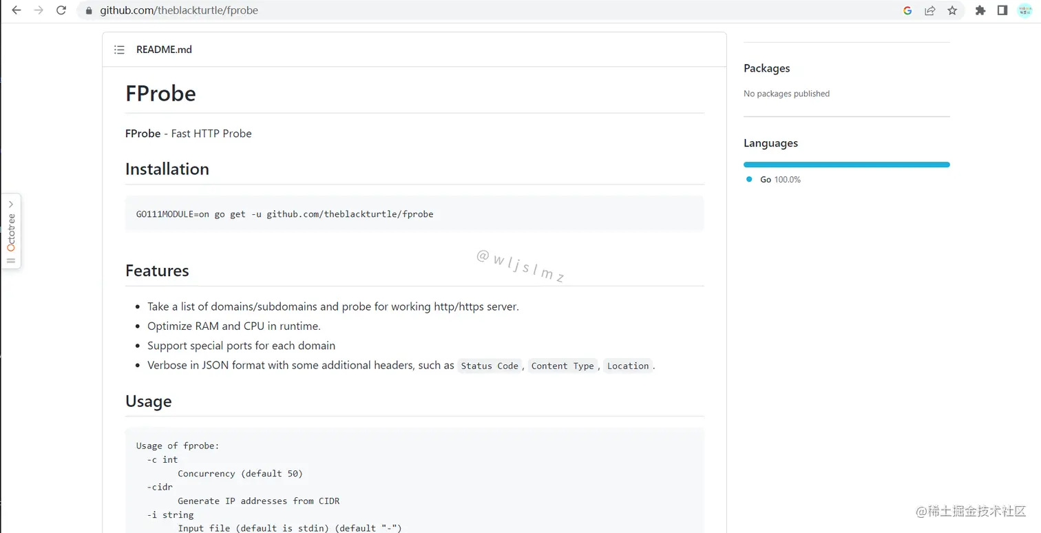Open browser extensions puzzle icon
This screenshot has height=533, width=1041.
980,10
